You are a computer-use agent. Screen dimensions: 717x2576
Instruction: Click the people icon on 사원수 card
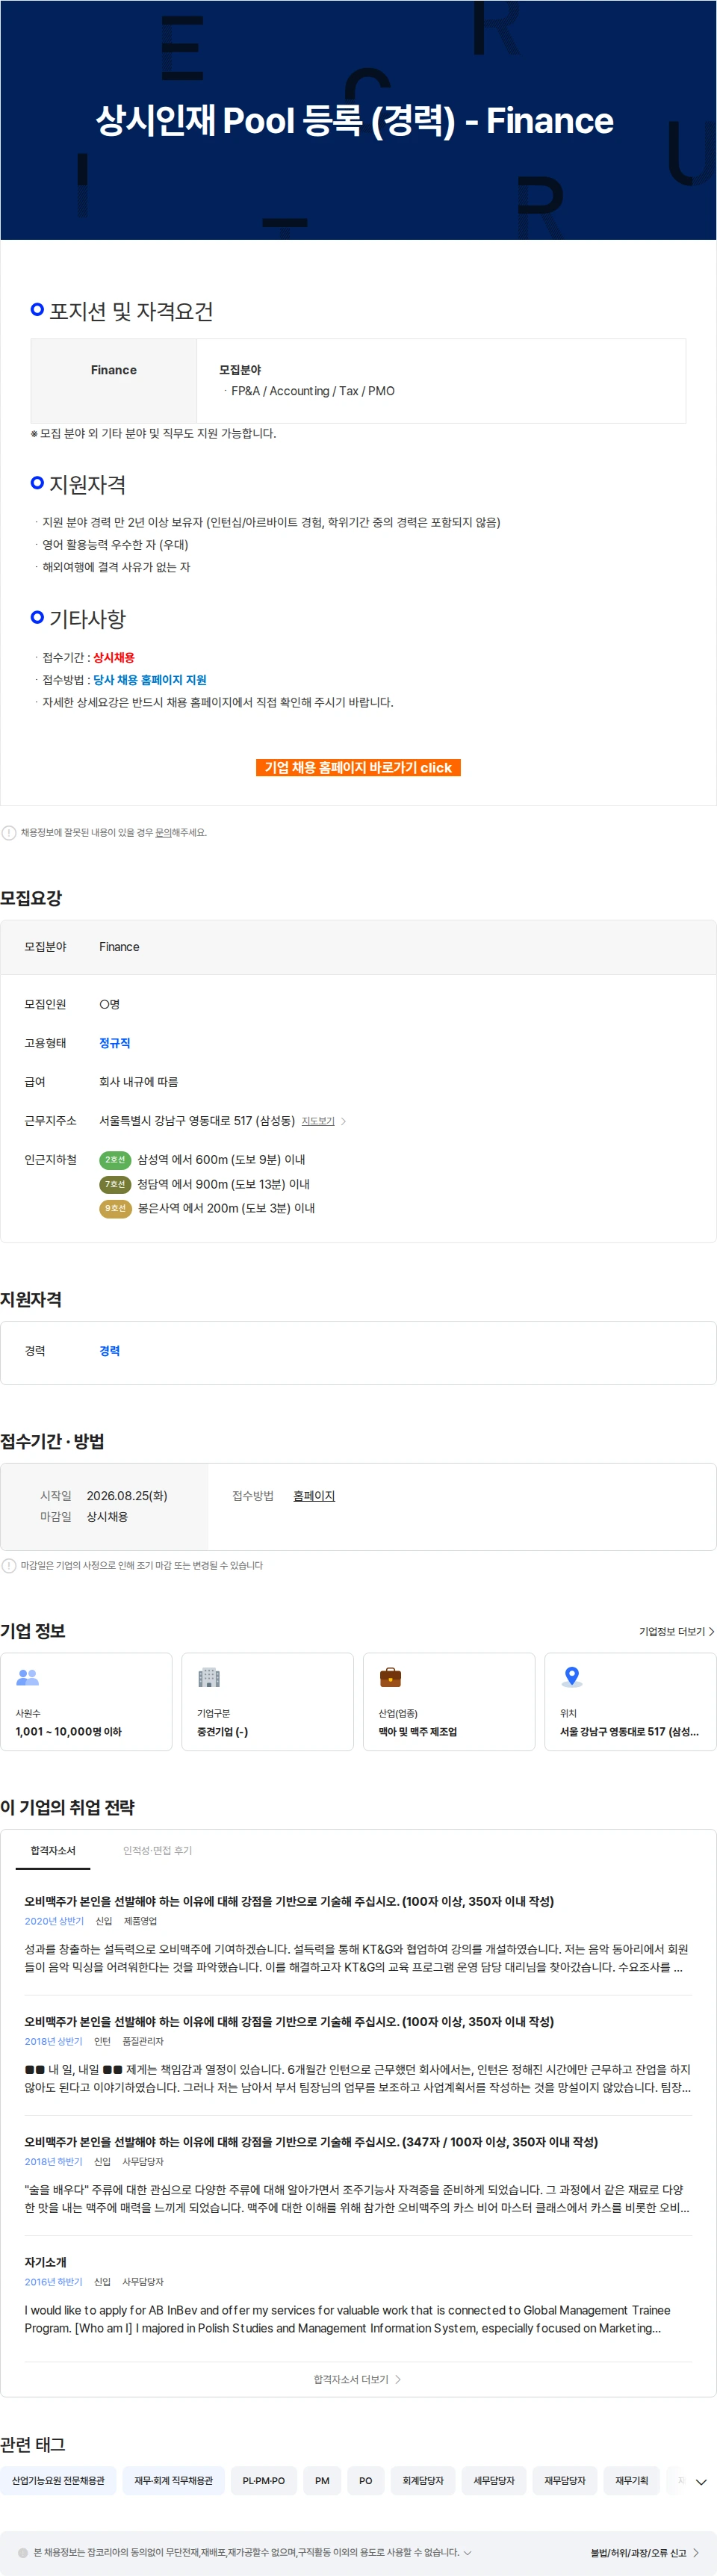click(x=28, y=1678)
